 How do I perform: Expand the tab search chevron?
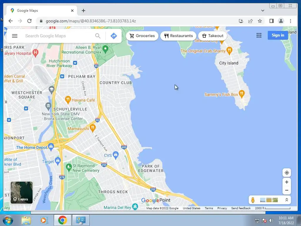tap(262, 11)
